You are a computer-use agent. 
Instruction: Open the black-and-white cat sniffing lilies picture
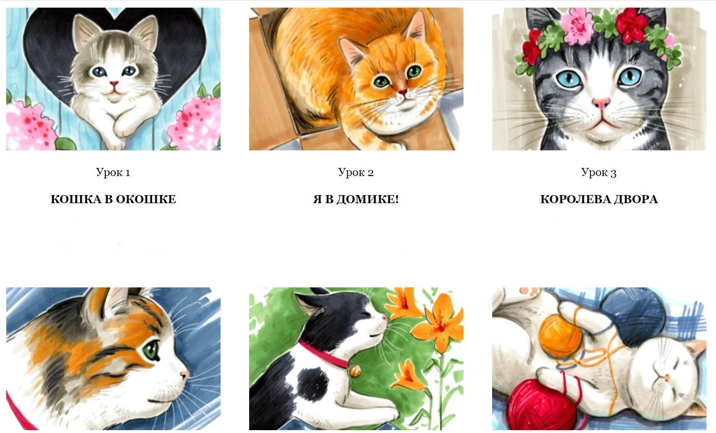pyautogui.click(x=356, y=359)
